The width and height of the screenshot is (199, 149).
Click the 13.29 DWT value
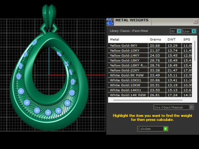[172, 46]
